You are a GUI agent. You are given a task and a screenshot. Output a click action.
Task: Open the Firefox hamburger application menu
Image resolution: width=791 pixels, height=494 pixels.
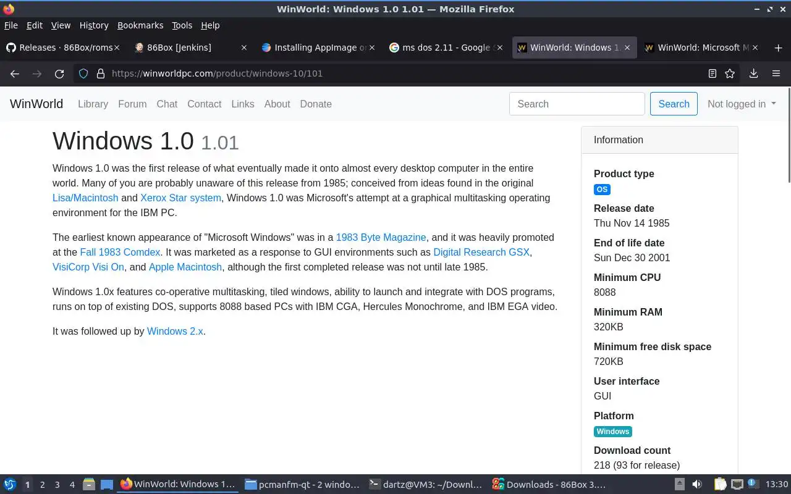click(776, 73)
